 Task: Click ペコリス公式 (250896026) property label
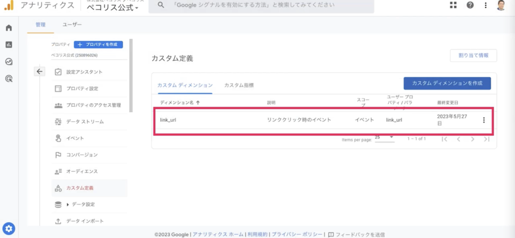pyautogui.click(x=74, y=55)
